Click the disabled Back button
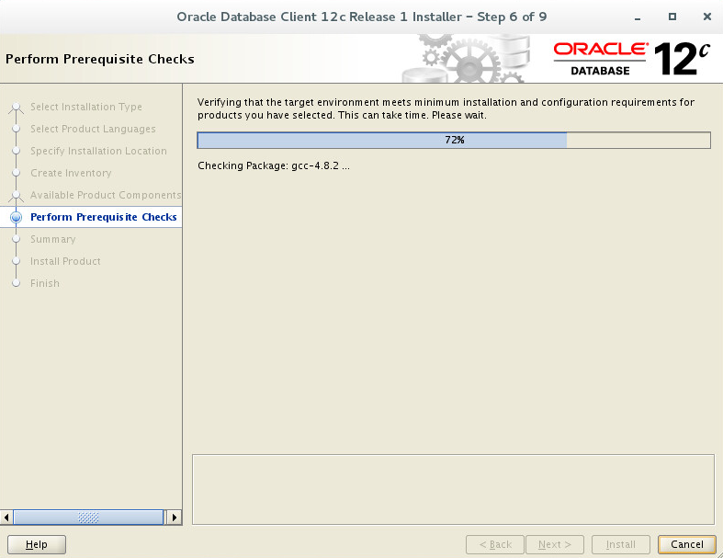Screen dimensions: 723x558 point(495,544)
